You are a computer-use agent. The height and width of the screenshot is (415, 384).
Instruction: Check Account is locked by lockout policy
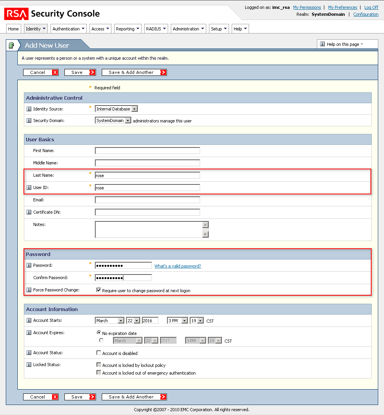[99, 365]
